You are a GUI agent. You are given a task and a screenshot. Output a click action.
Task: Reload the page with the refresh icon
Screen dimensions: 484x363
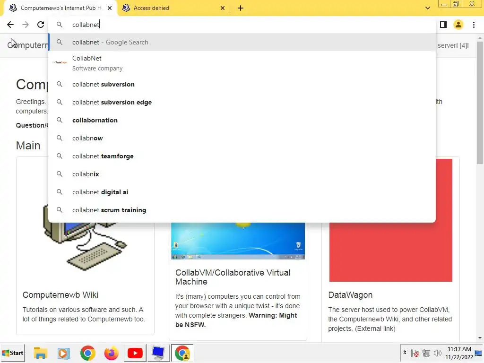click(41, 25)
